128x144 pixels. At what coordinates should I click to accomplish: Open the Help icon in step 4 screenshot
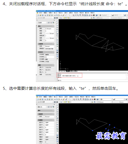(x=97, y=15)
